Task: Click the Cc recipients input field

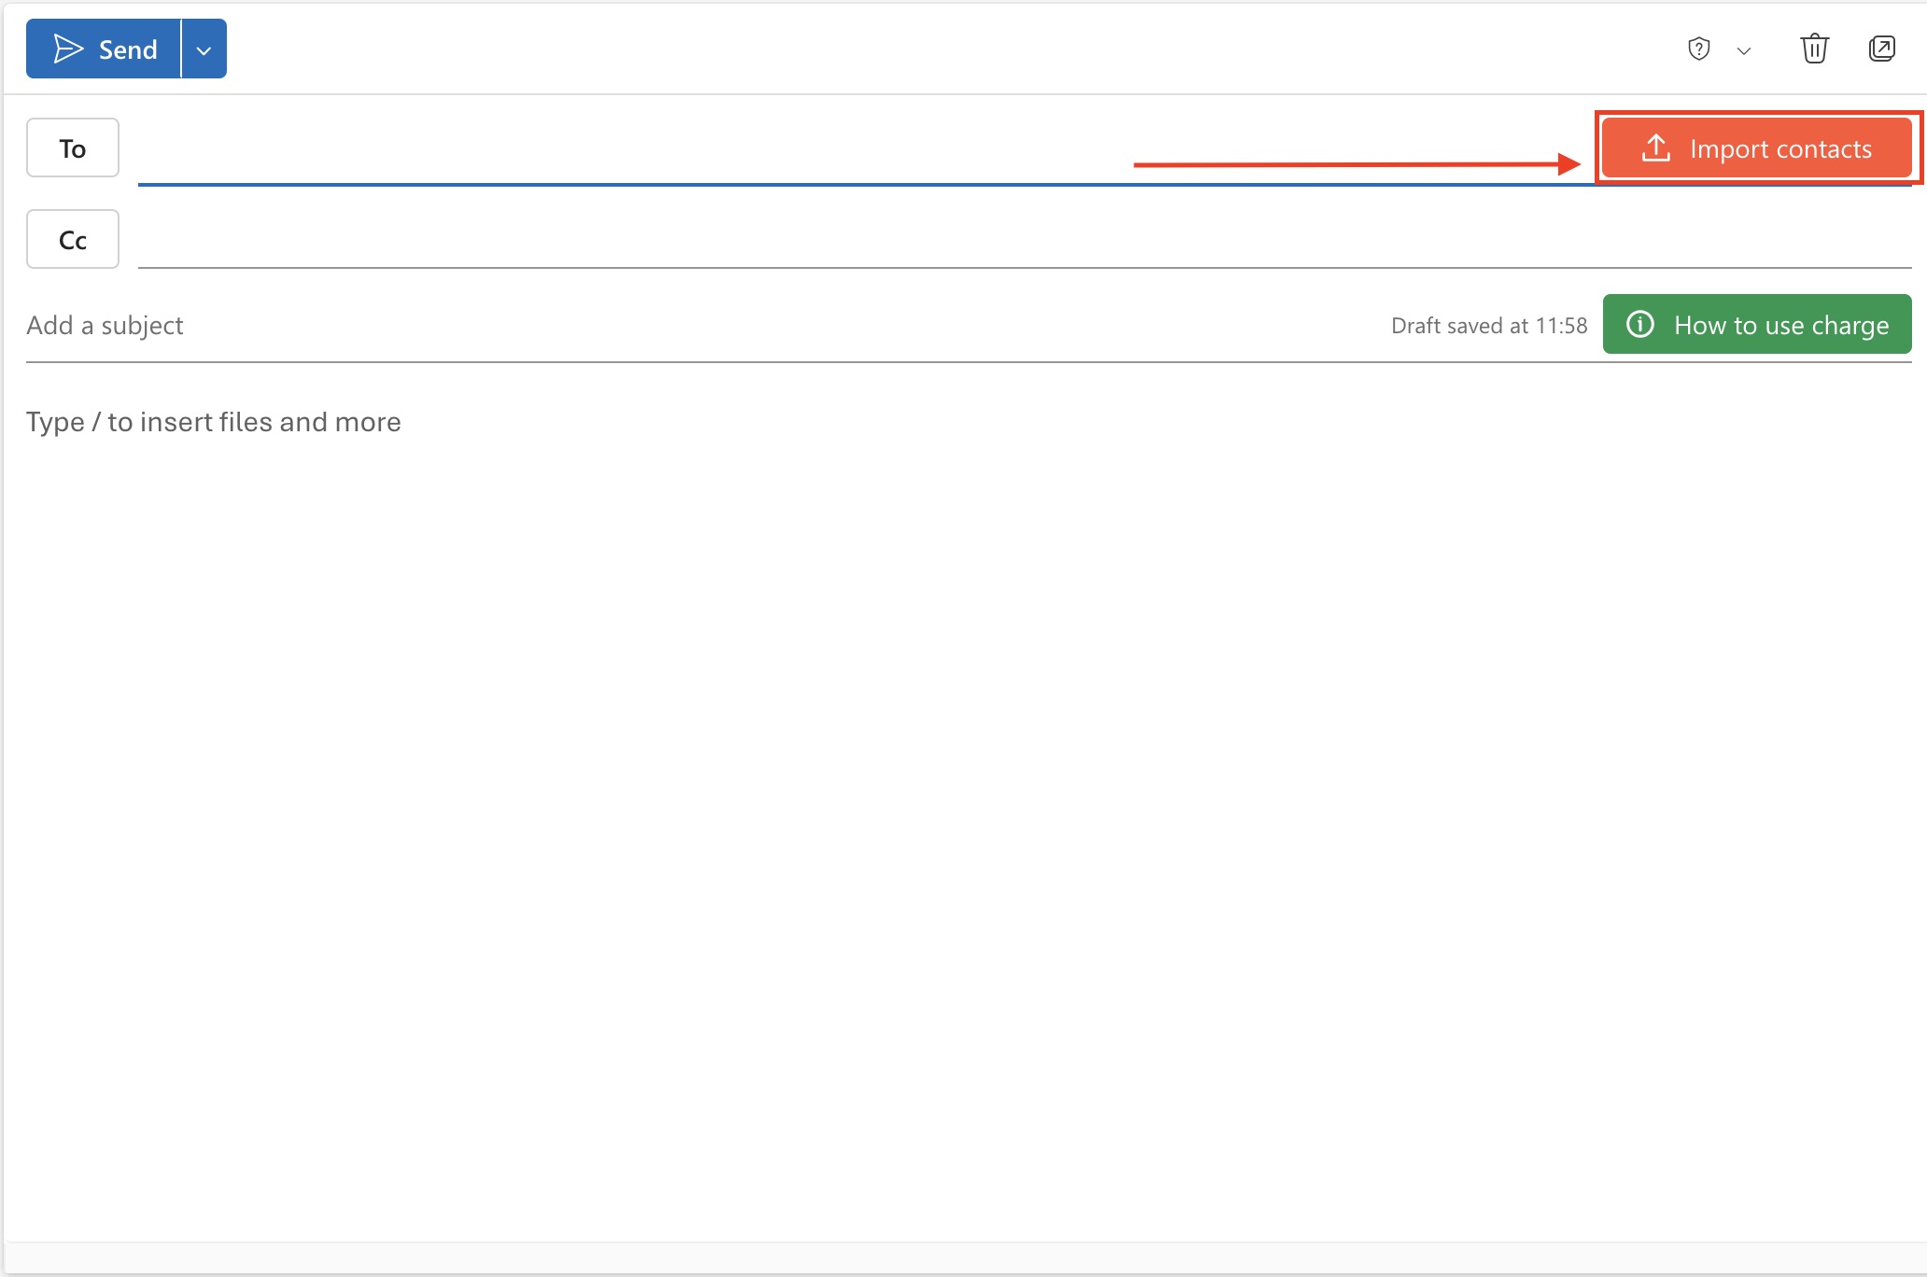Action: [x=1024, y=239]
